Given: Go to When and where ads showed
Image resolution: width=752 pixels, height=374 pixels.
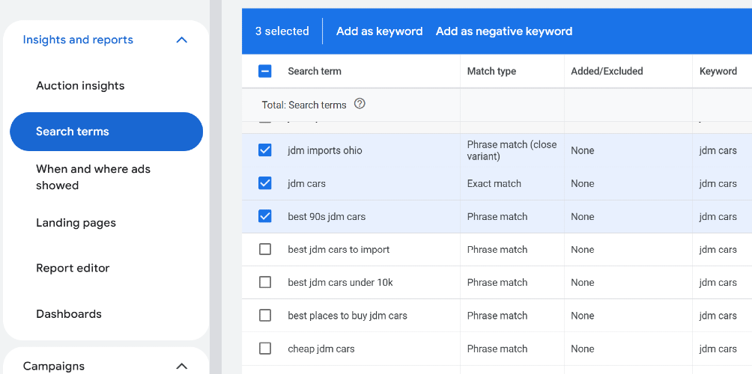Looking at the screenshot, I should pyautogui.click(x=93, y=177).
